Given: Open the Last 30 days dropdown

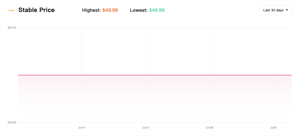Looking at the screenshot, I should coord(273,10).
